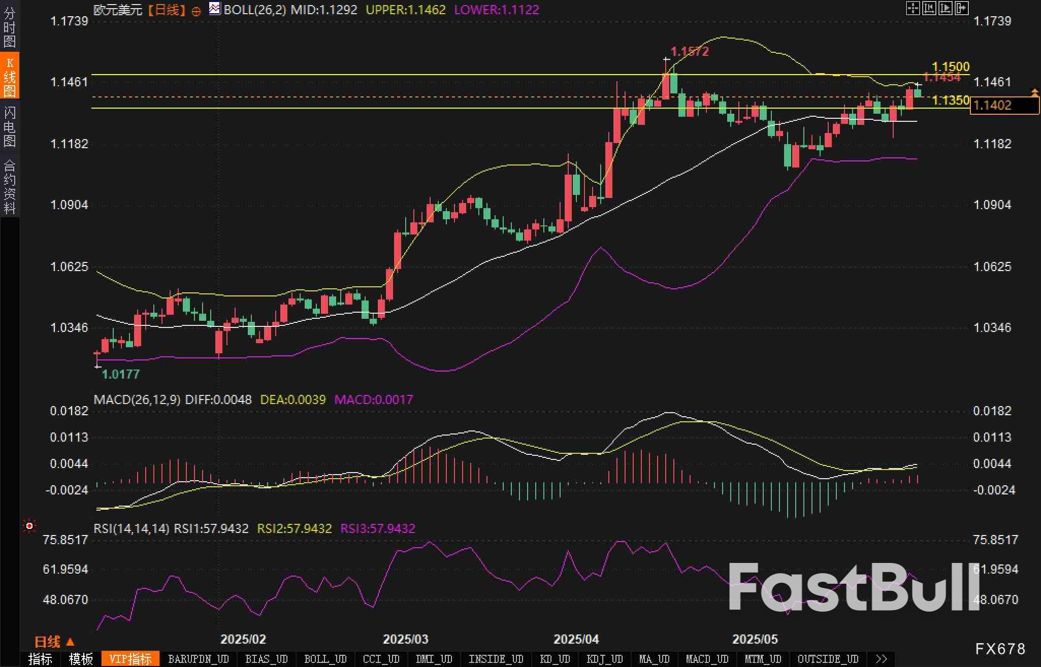1041x667 pixels.
Task: Open the 模板 tab
Action: (x=81, y=659)
